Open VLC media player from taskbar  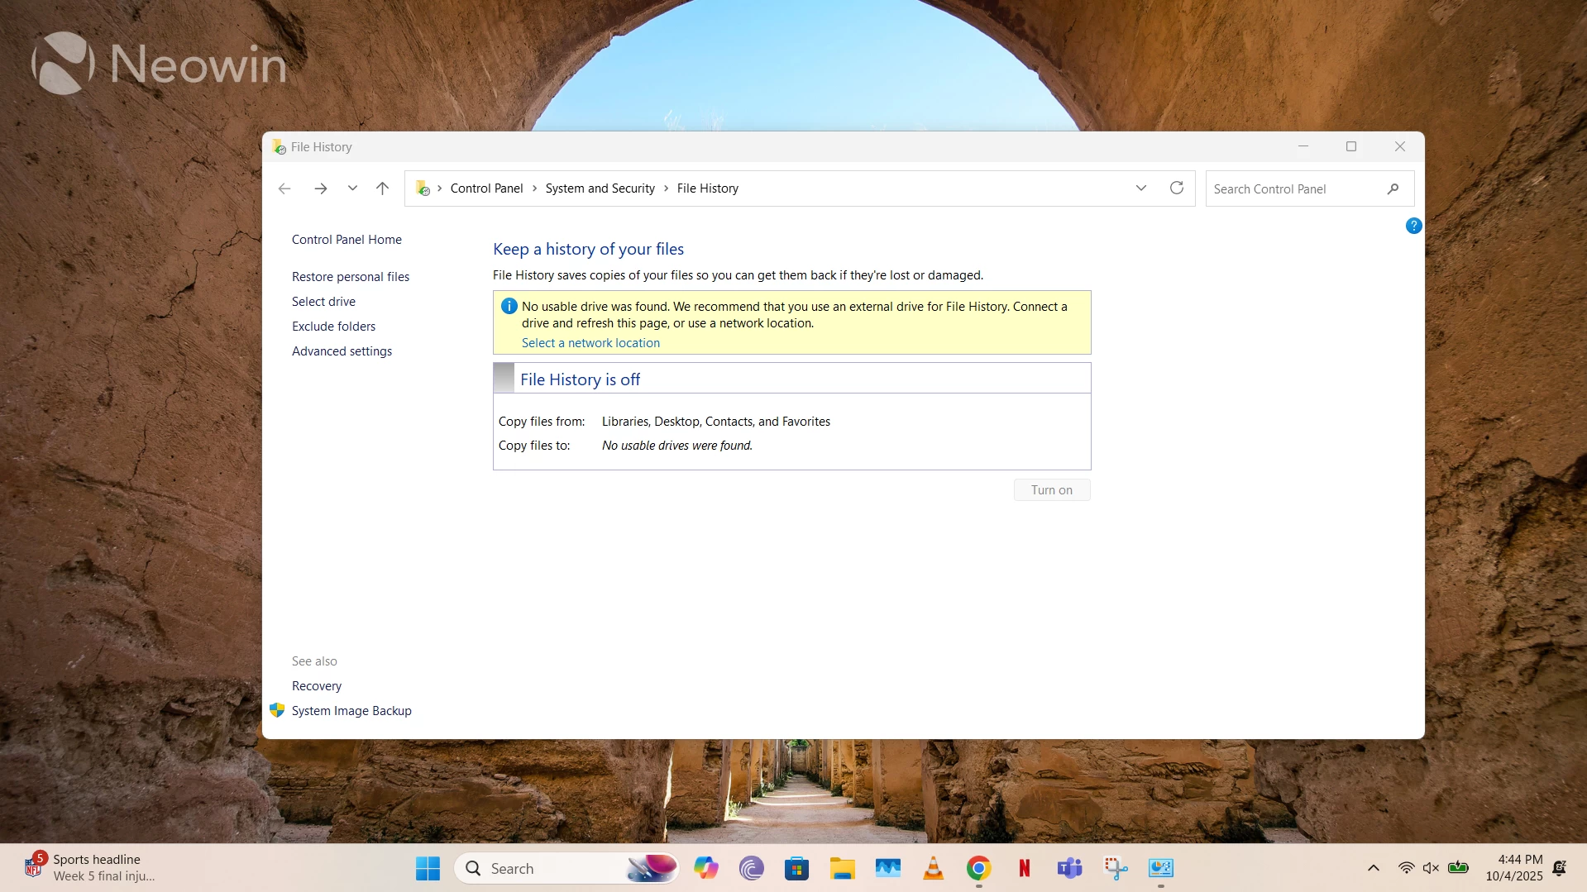(x=933, y=868)
